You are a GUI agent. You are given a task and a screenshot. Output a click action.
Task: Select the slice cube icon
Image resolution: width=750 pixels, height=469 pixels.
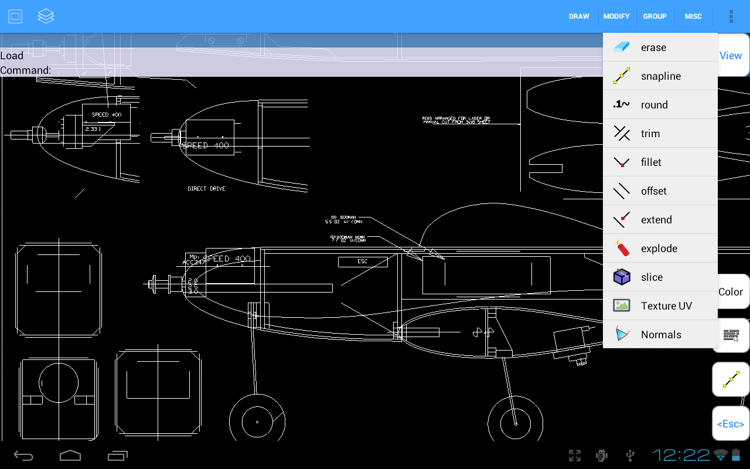621,277
